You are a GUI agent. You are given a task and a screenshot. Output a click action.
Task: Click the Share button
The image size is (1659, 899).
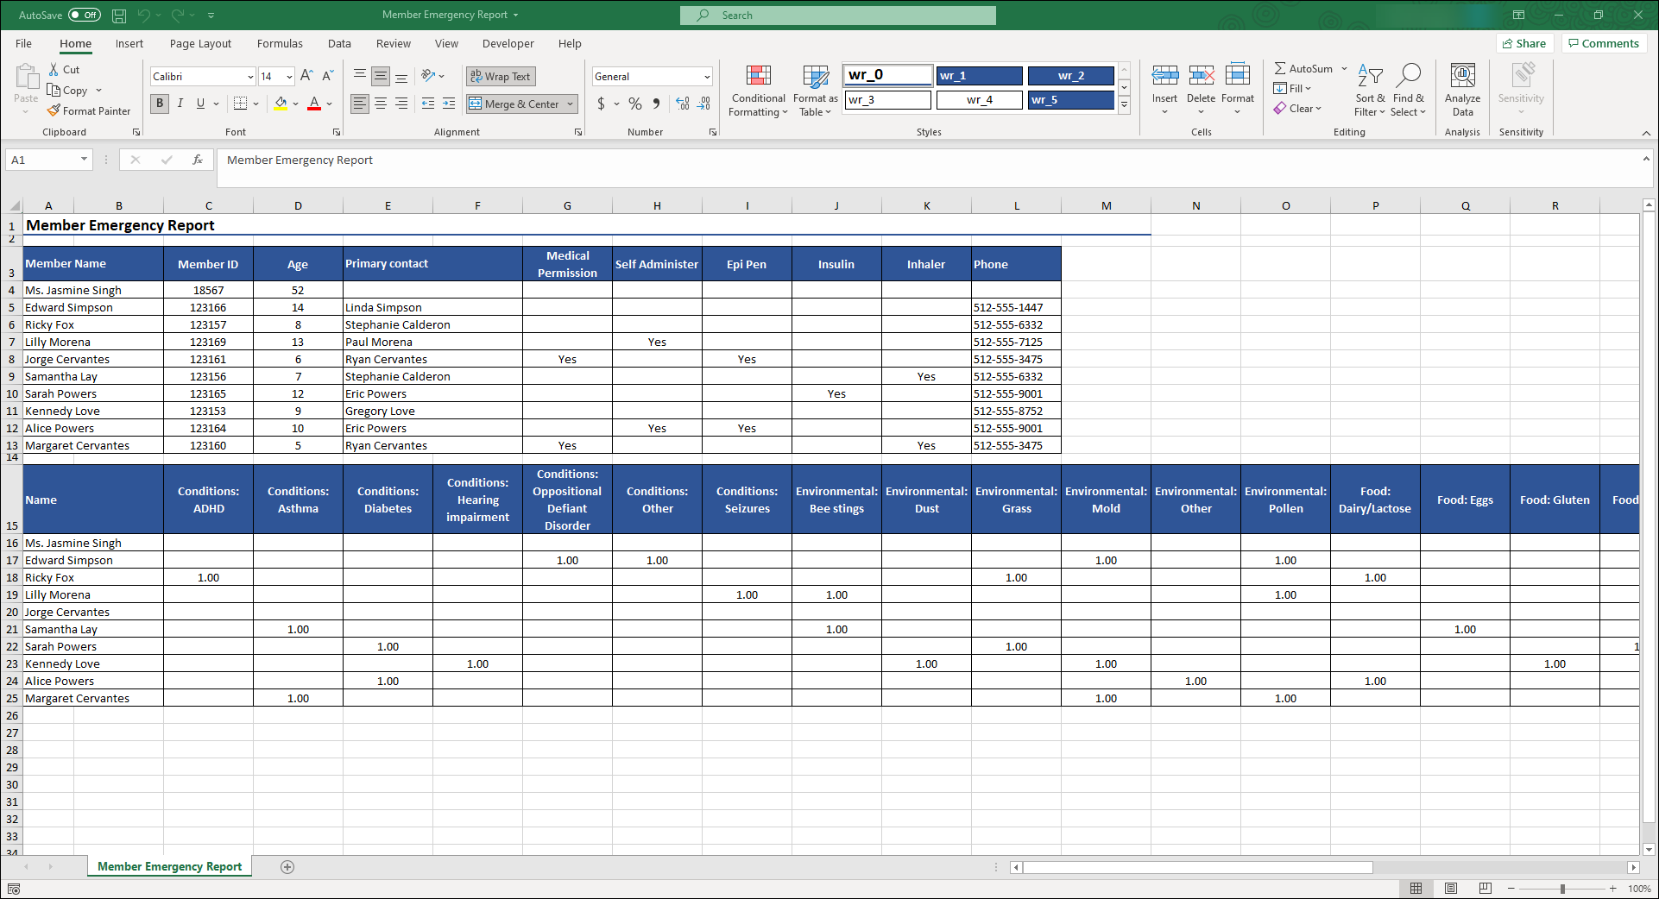(1524, 43)
